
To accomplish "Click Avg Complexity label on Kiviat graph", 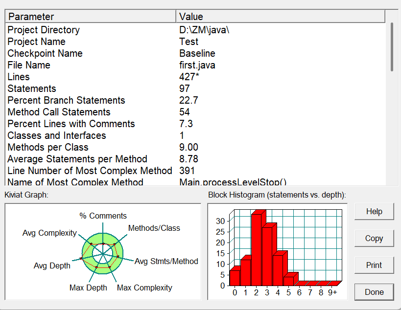I will pos(49,233).
